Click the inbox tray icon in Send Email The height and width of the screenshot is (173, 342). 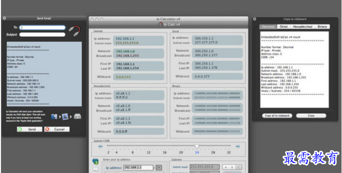pos(77,117)
